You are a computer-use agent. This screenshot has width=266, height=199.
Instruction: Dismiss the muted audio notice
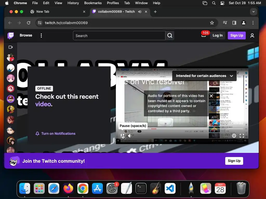(x=211, y=96)
